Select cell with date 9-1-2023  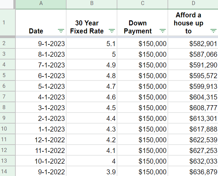[x=41, y=43]
